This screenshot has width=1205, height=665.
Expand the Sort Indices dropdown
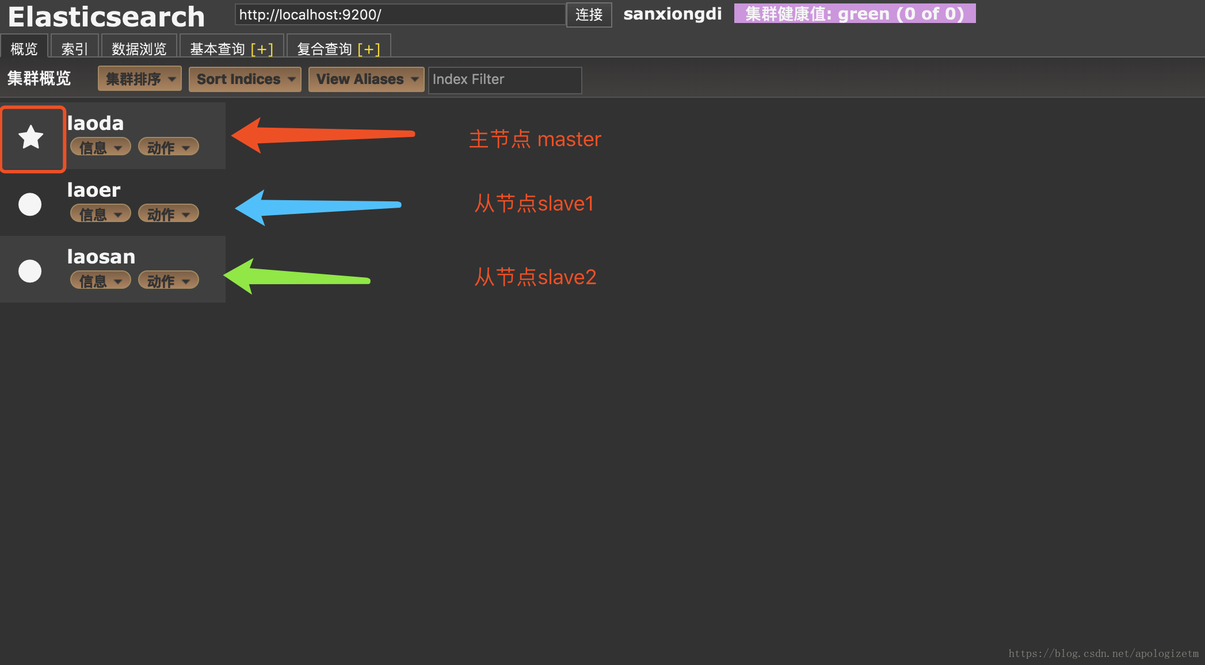(x=245, y=79)
